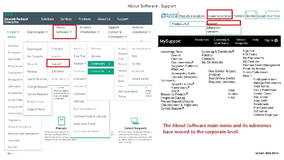Click Validate Employee link
The height and width of the screenshot is (160, 284).
[266, 115]
